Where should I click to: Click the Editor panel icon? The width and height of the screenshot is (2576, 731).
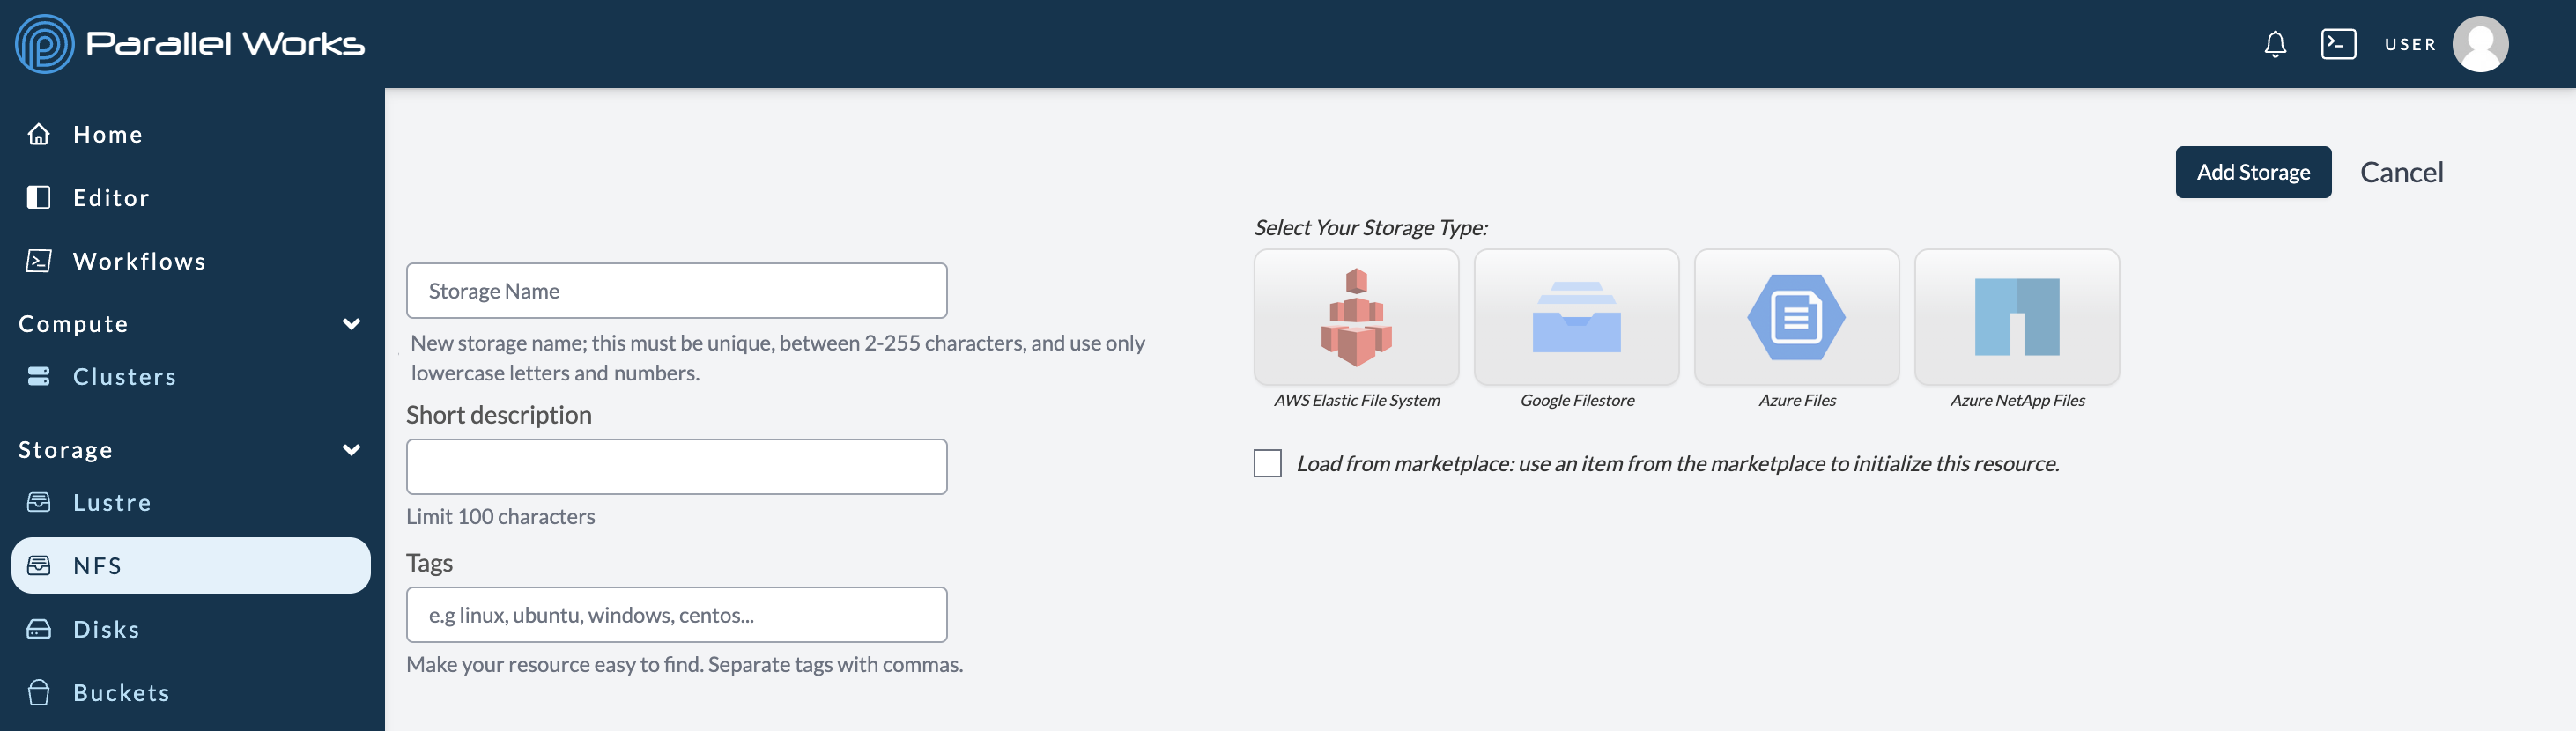tap(39, 197)
